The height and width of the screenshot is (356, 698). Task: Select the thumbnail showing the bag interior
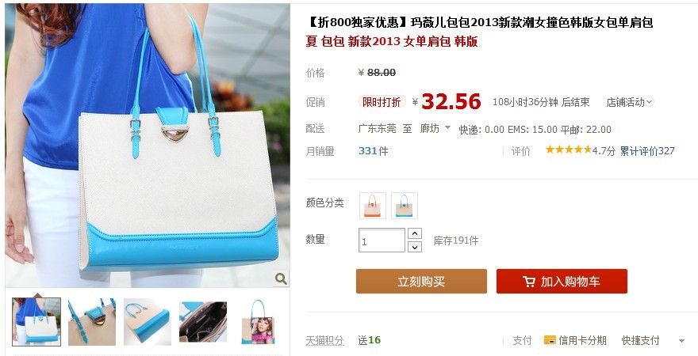(203, 322)
